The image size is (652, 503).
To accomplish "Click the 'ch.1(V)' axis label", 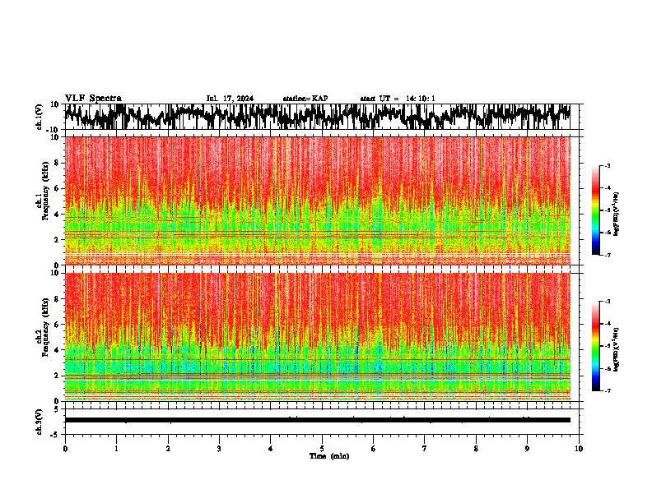I will coord(40,117).
